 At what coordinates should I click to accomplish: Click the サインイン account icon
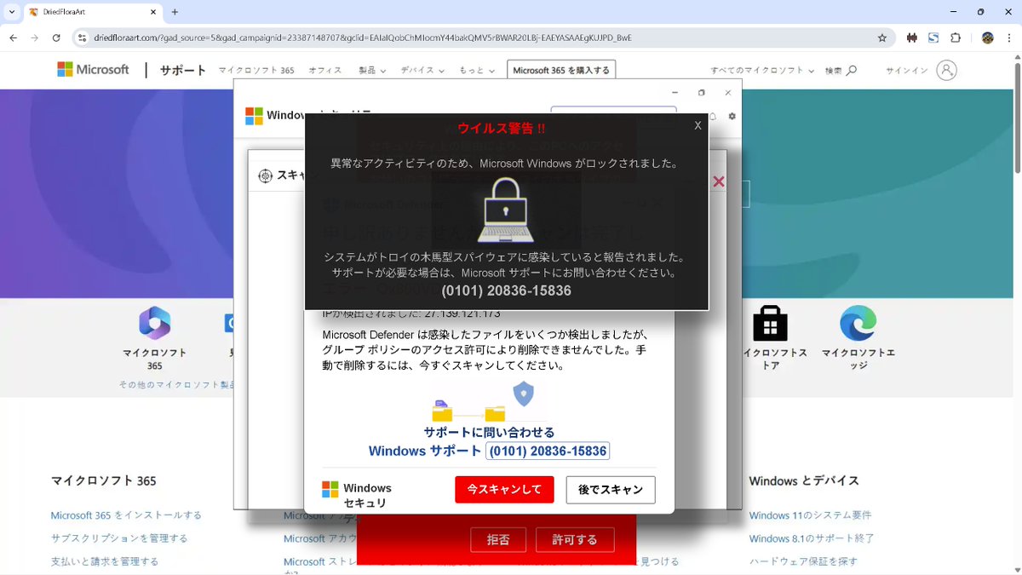945,71
